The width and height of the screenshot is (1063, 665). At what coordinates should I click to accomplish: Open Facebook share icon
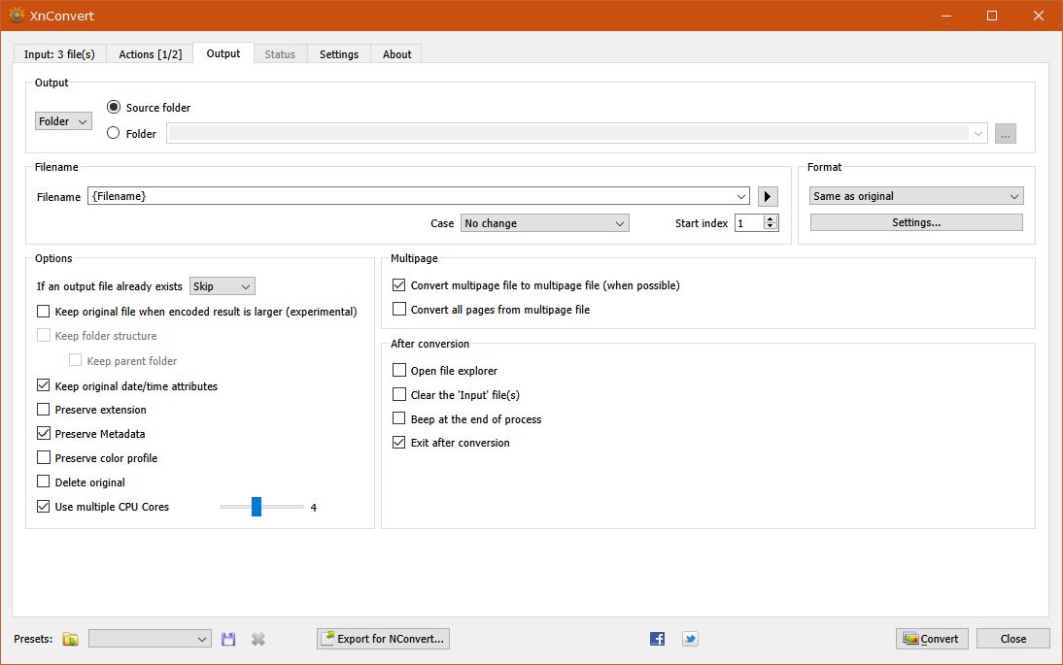pos(657,639)
